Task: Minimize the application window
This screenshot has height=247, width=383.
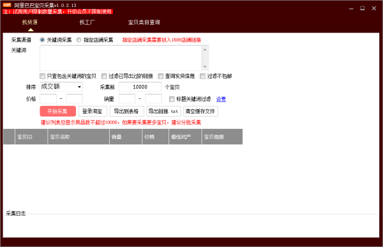Action: 351,8
